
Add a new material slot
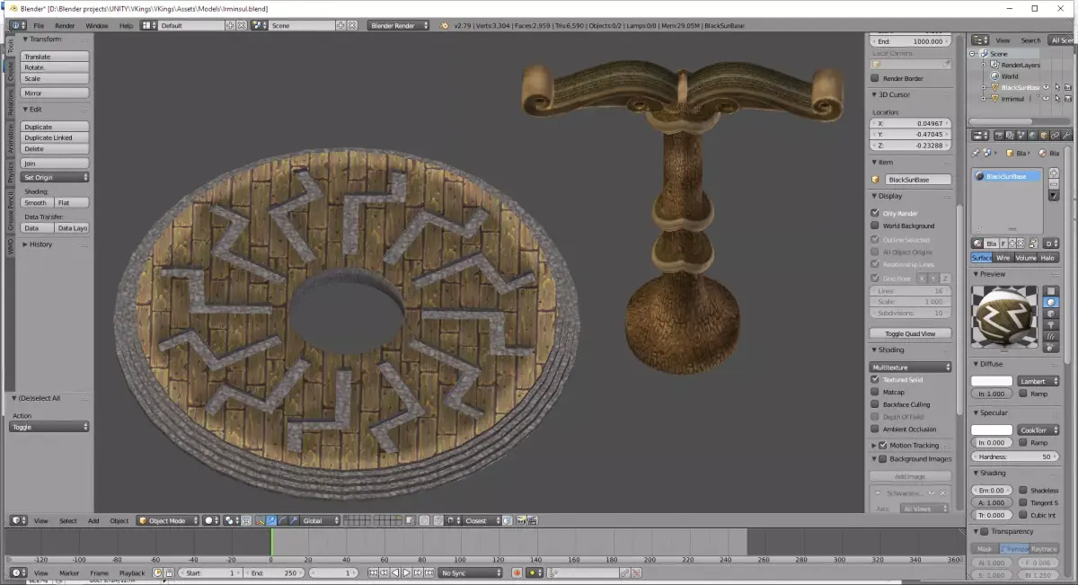(1054, 173)
